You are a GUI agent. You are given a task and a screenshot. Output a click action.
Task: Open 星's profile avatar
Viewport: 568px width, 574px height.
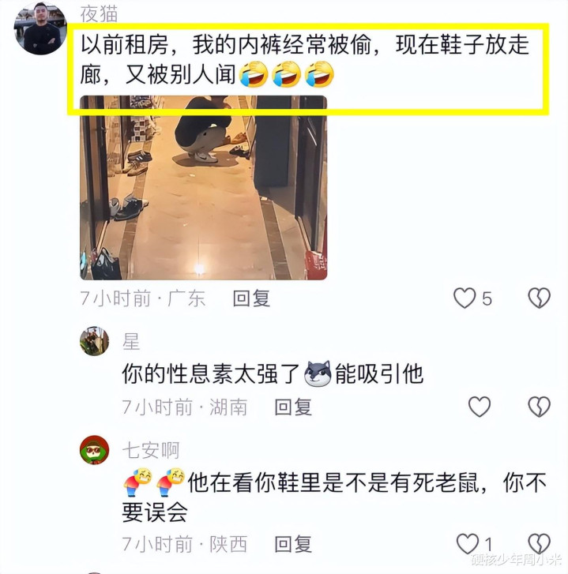pos(95,341)
